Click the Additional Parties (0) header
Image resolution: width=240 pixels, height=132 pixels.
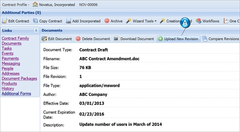coord(21,13)
